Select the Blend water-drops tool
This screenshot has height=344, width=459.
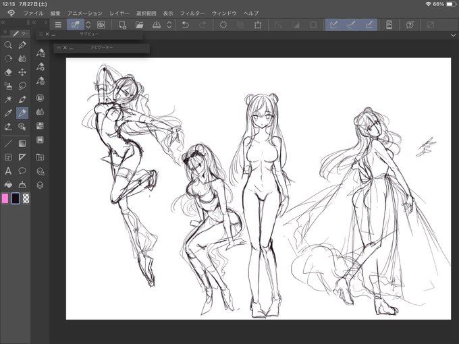coord(22,59)
